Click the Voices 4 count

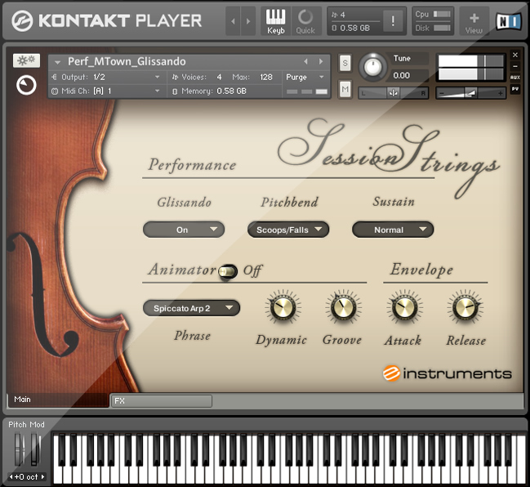(x=219, y=77)
